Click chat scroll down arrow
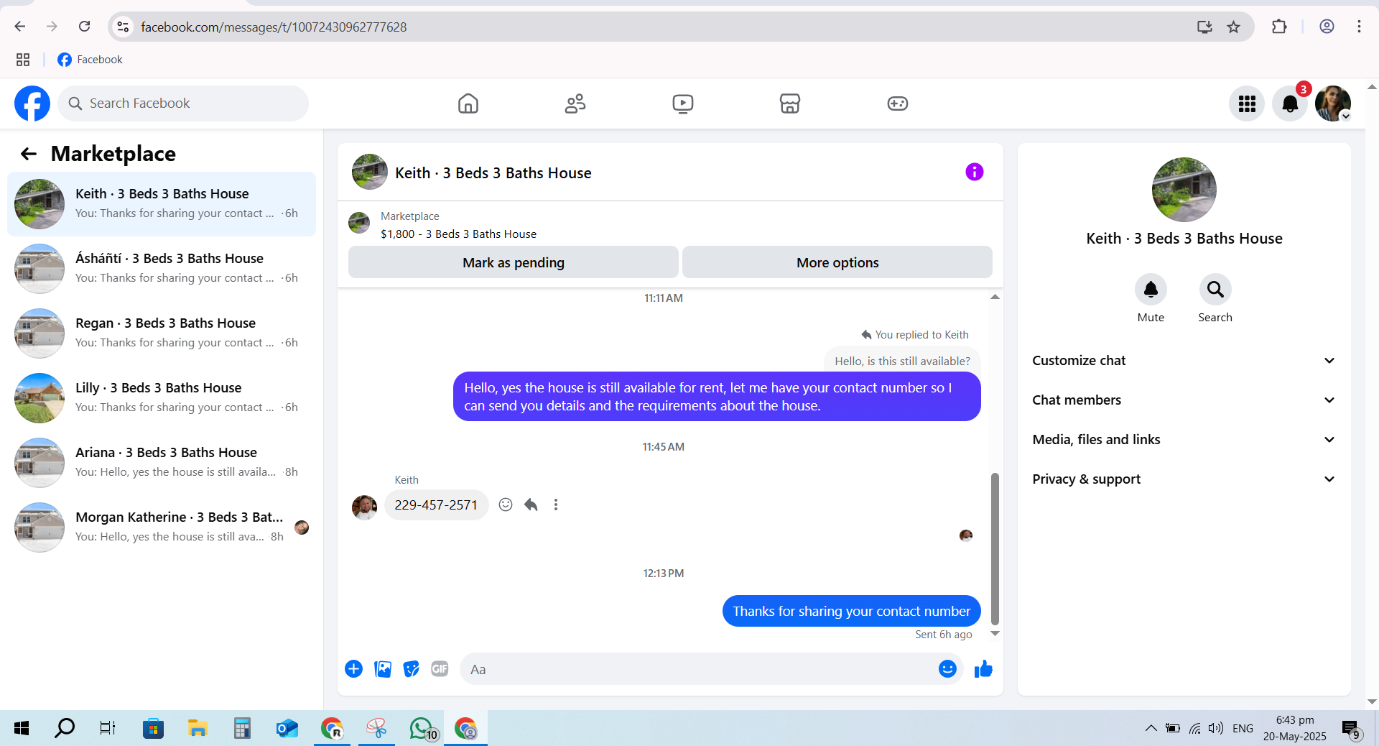The image size is (1379, 746). [x=995, y=633]
